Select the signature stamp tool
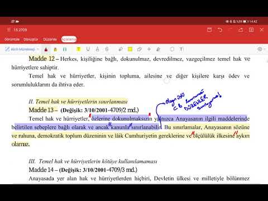 pyautogui.click(x=158, y=49)
